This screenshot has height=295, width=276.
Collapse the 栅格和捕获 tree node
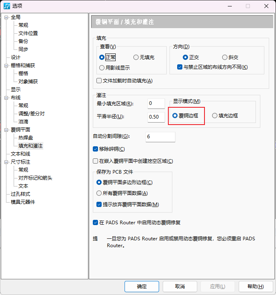tap(6, 66)
